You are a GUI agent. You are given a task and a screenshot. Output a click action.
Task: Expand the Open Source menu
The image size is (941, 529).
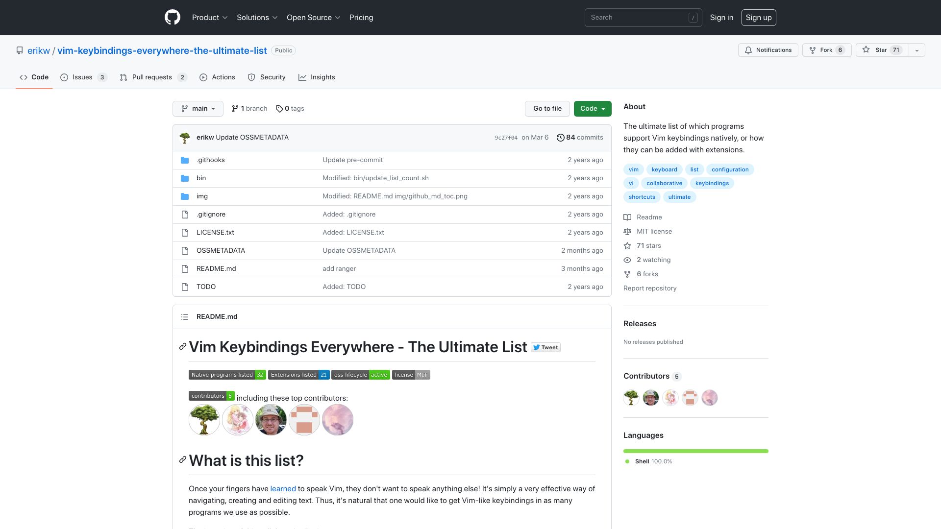tap(314, 18)
